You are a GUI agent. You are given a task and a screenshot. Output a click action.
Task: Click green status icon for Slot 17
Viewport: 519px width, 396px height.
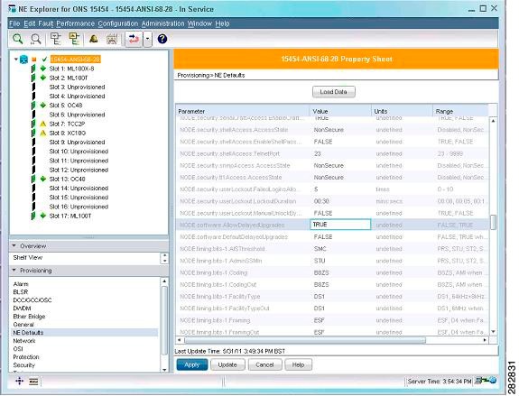point(43,216)
